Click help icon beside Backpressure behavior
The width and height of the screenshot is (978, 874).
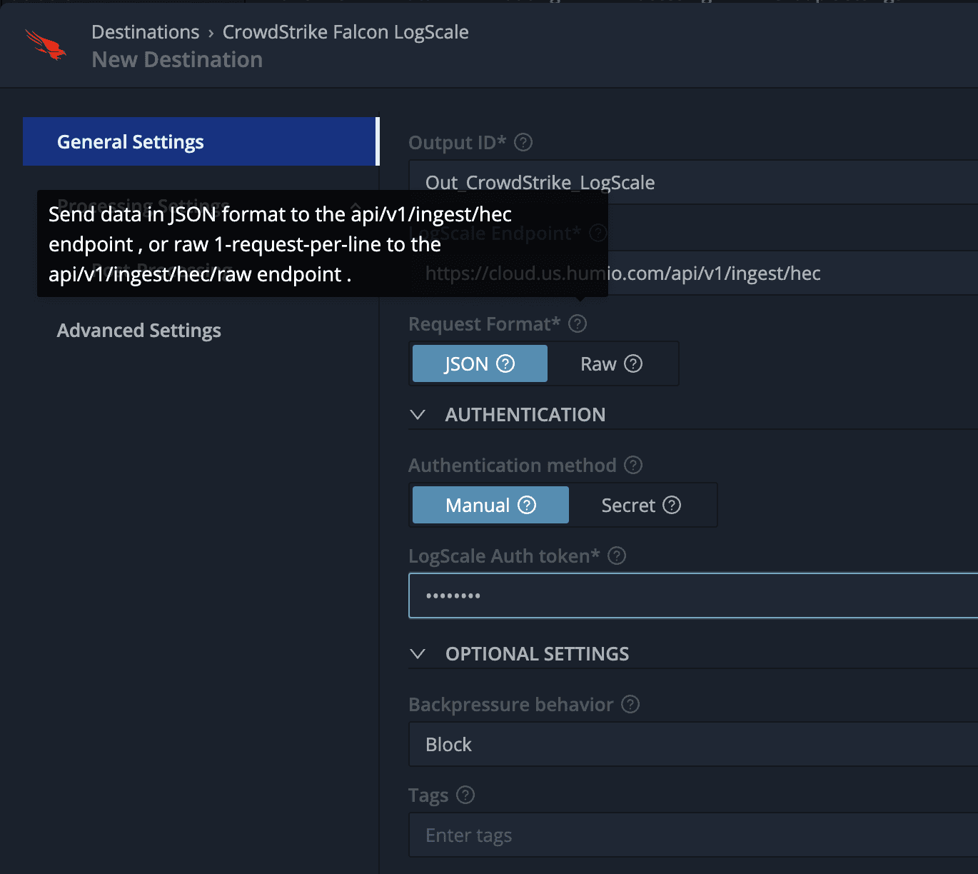click(x=630, y=705)
